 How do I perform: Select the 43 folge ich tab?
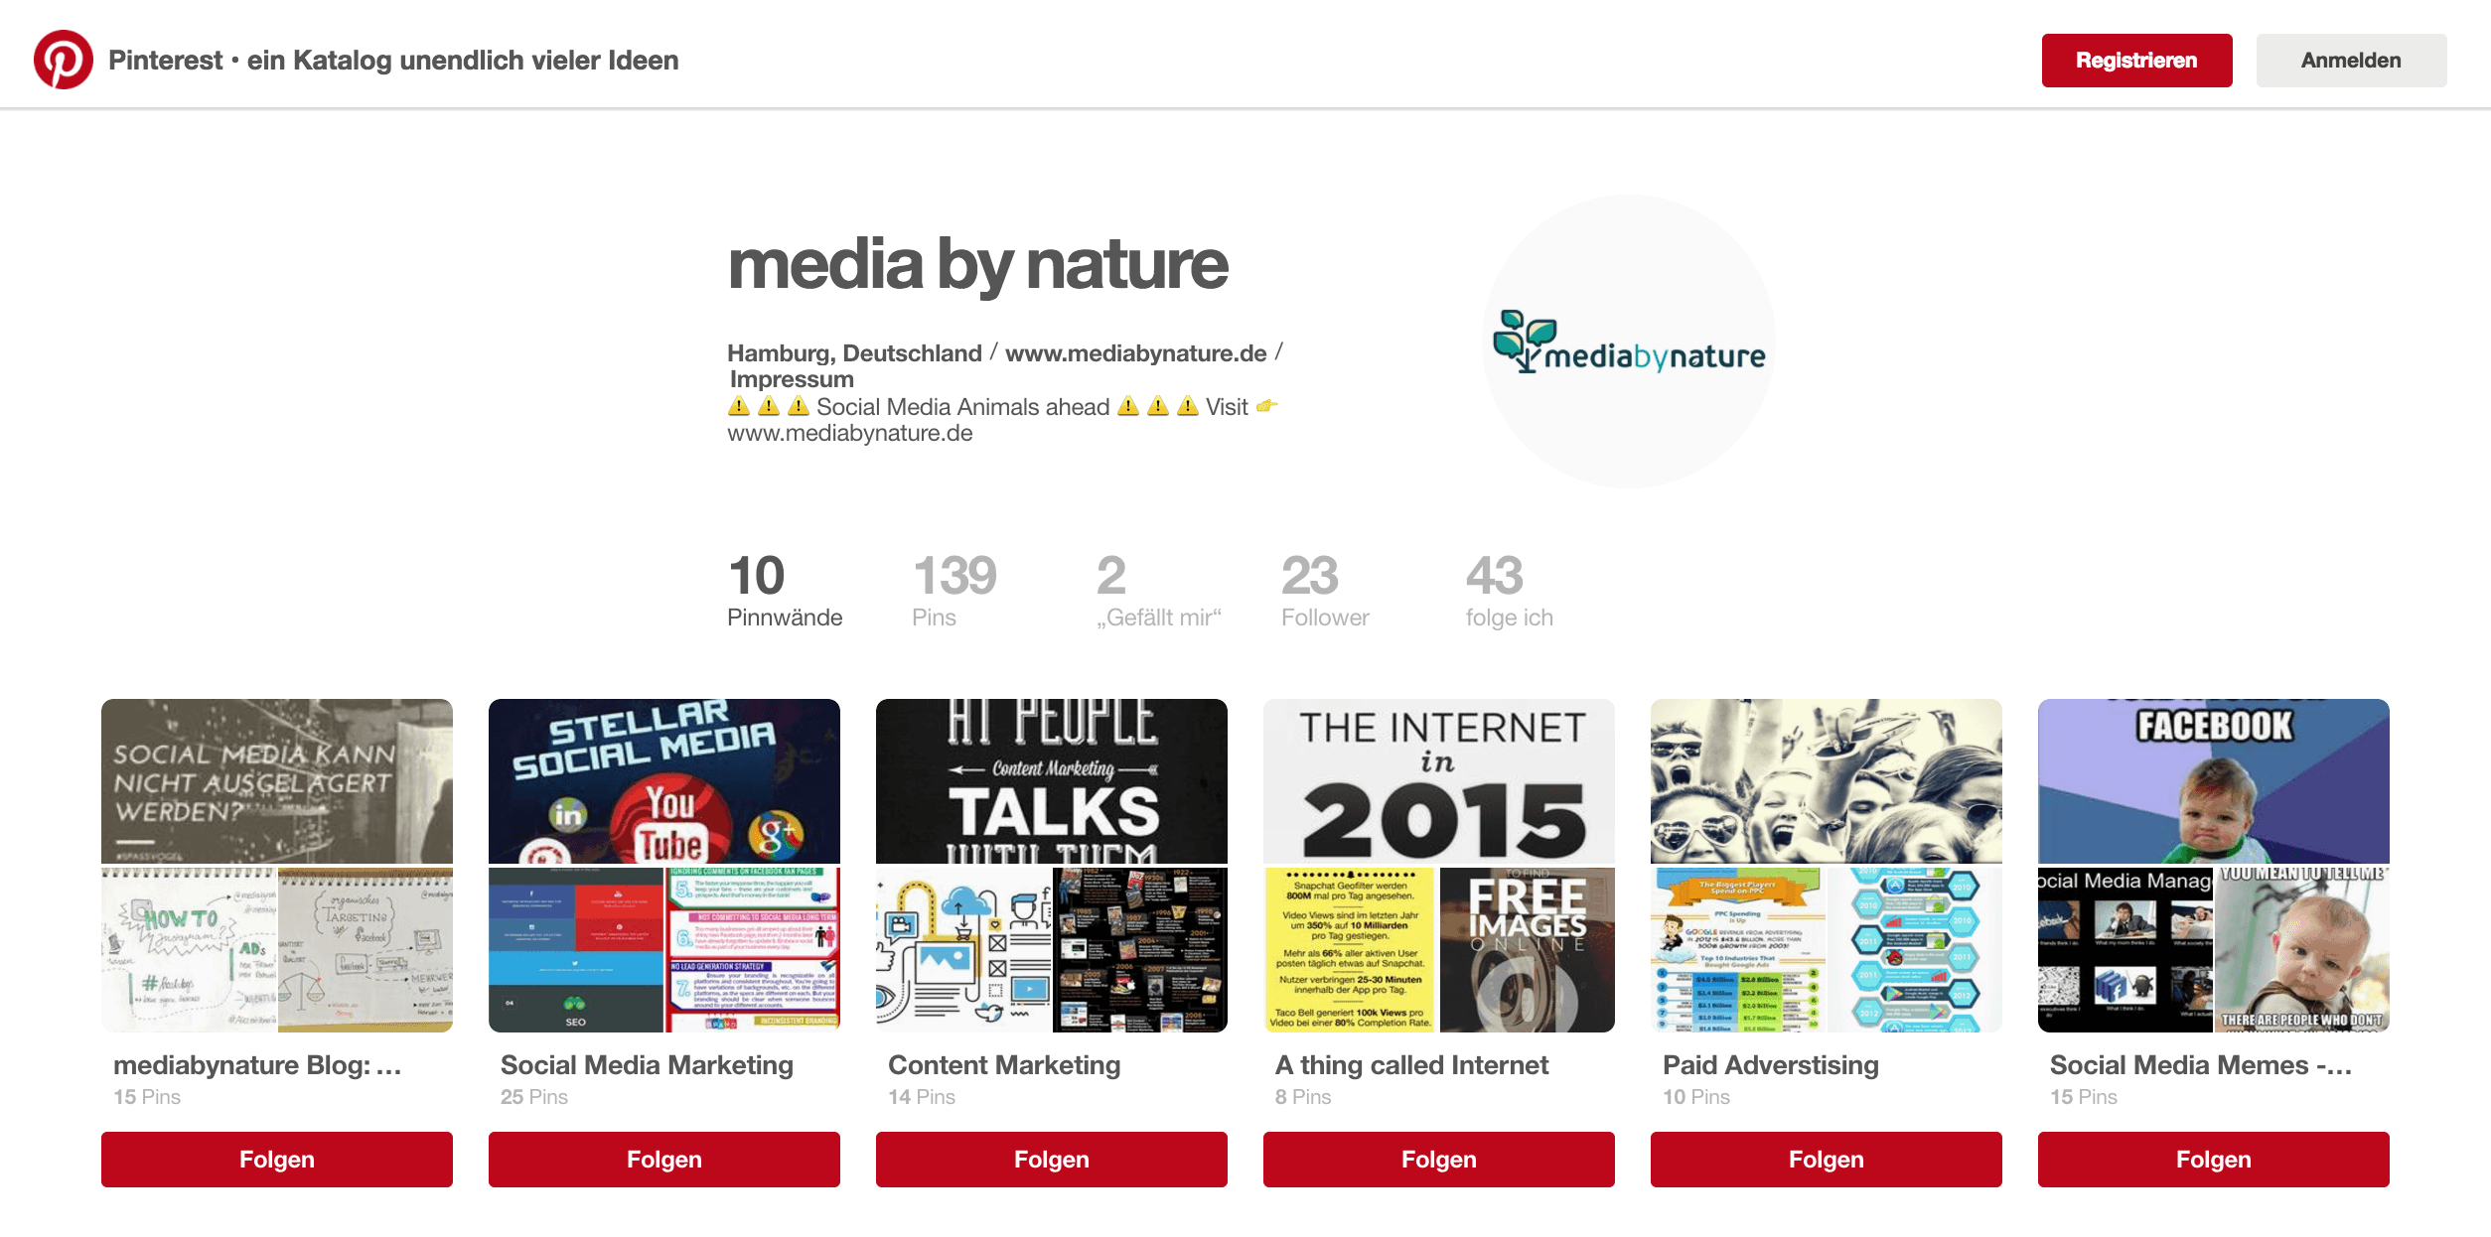(1509, 591)
